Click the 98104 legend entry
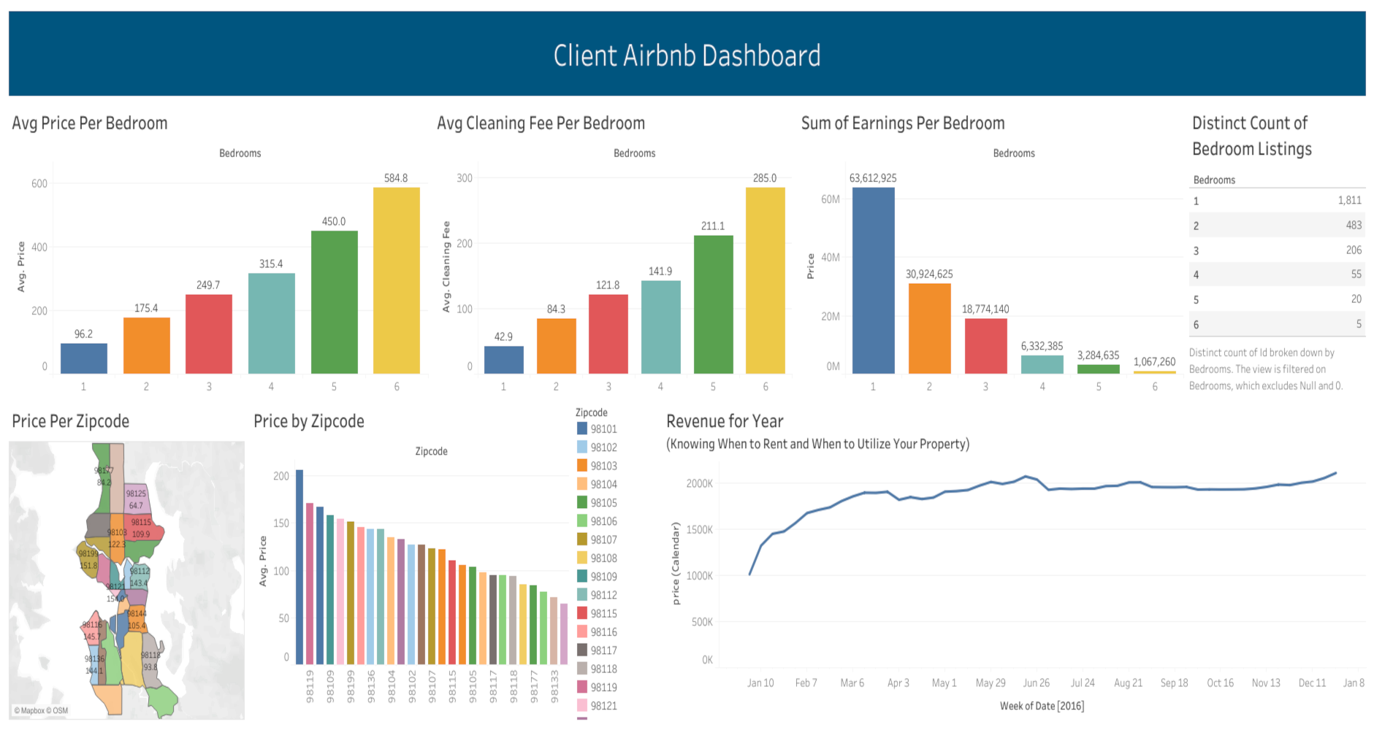1374x730 pixels. 598,484
